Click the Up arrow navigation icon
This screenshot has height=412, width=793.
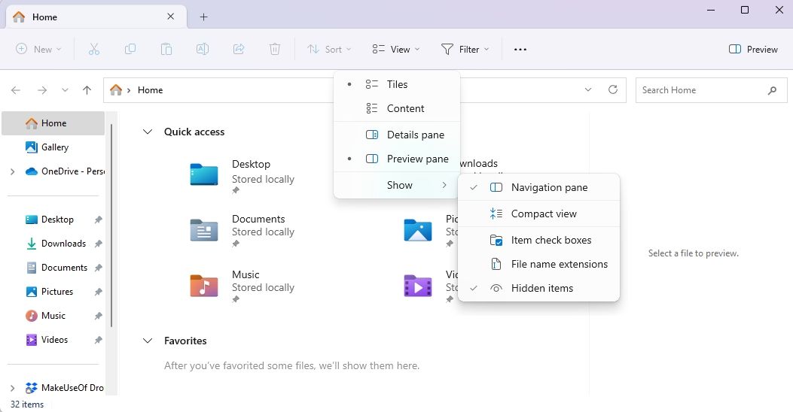point(87,90)
